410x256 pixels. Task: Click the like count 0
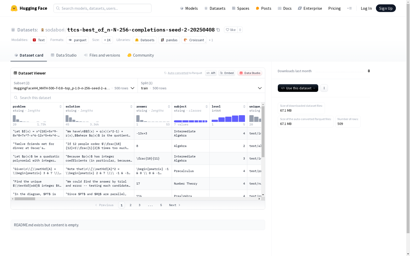tap(240, 30)
